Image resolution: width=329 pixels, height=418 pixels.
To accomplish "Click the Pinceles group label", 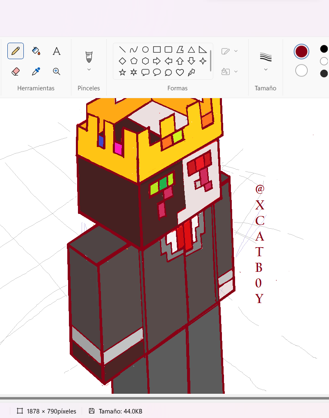I will 89,88.
